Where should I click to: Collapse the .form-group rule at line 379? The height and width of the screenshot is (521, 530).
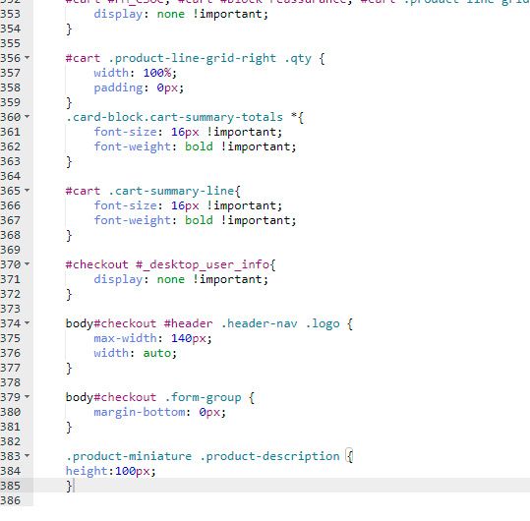(28, 397)
